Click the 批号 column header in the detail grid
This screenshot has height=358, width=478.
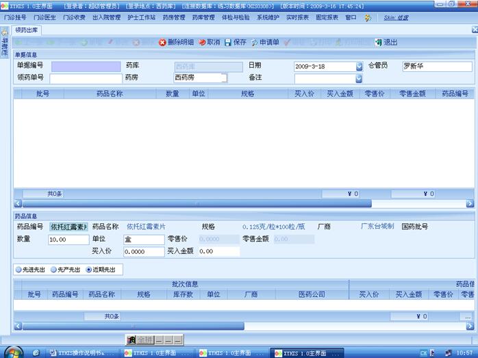(x=42, y=94)
